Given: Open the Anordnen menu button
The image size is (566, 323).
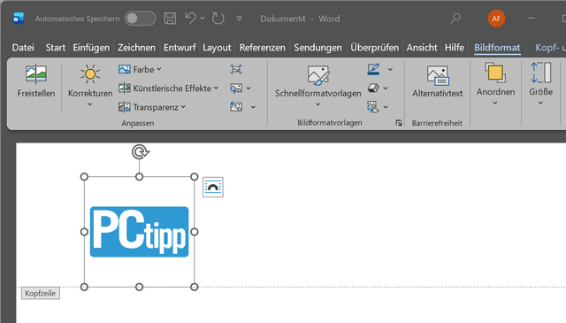Looking at the screenshot, I should tap(495, 85).
